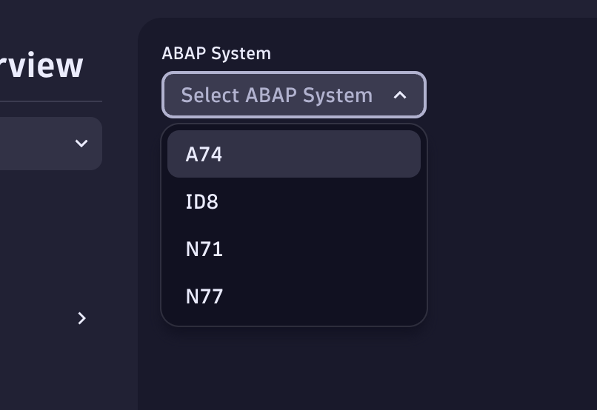Choose the ID8 system option
Viewport: 597px width, 410px height.
pyautogui.click(x=202, y=202)
